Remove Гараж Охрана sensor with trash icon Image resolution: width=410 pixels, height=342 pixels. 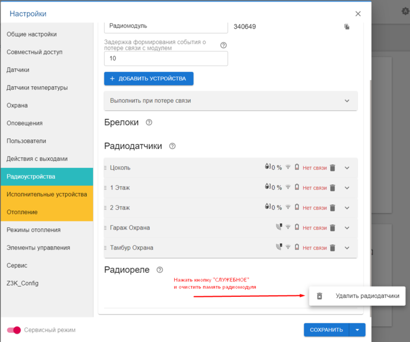(332, 228)
